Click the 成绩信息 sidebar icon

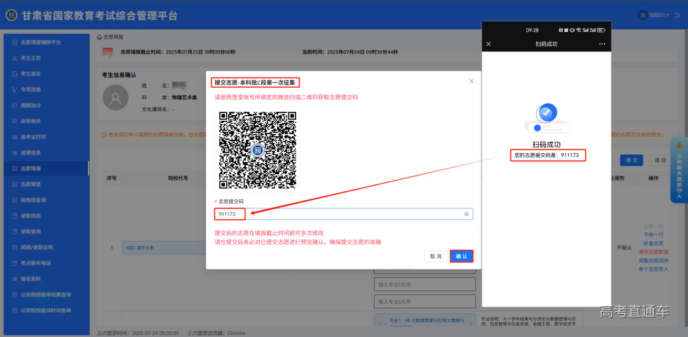(x=15, y=153)
